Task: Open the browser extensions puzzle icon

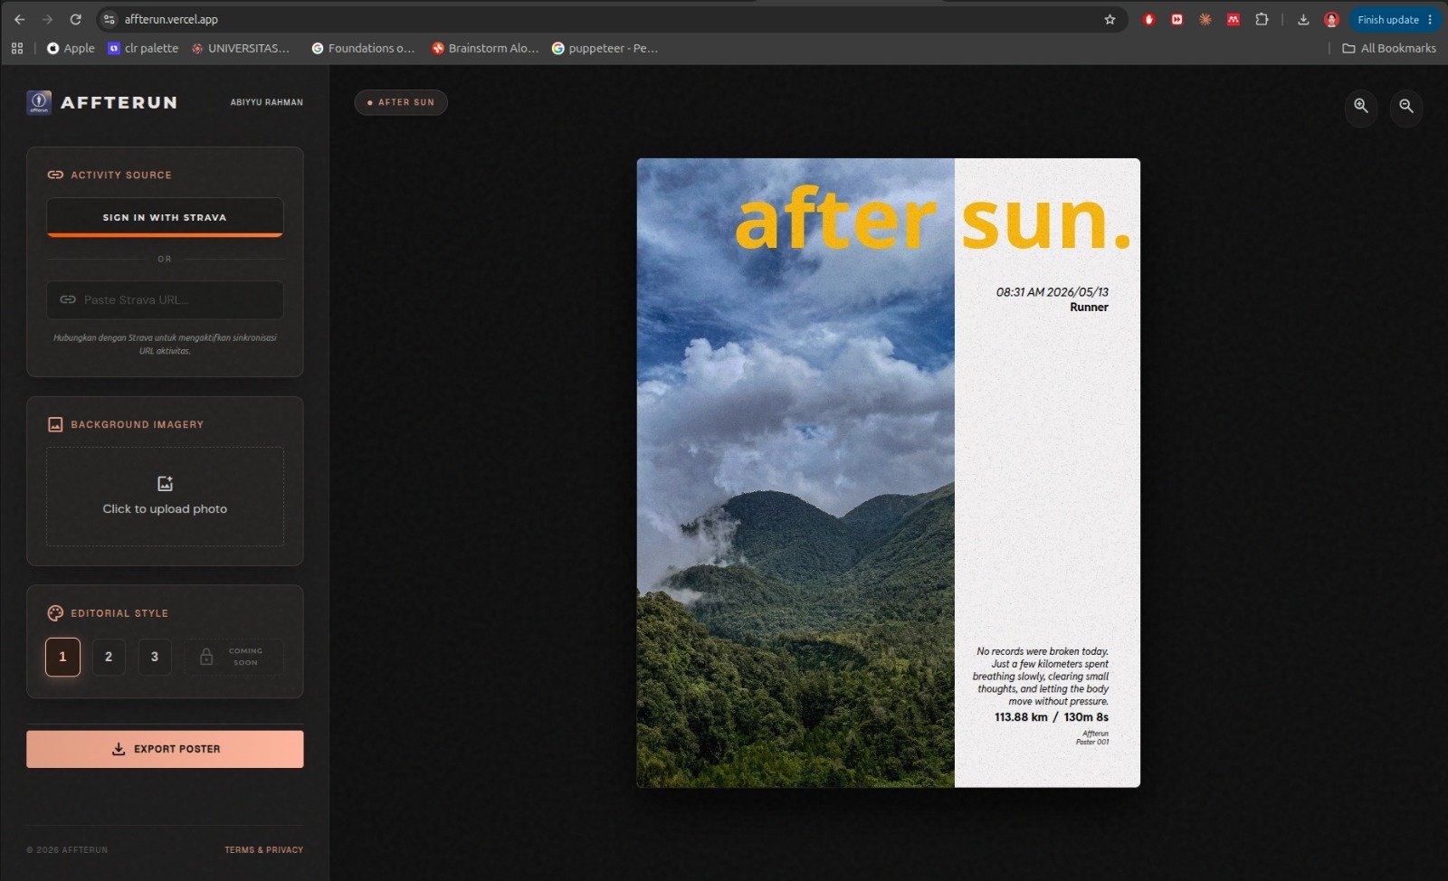Action: (1262, 19)
